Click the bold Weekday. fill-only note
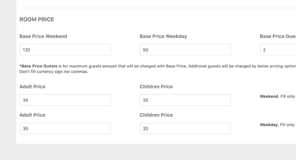 (269, 125)
